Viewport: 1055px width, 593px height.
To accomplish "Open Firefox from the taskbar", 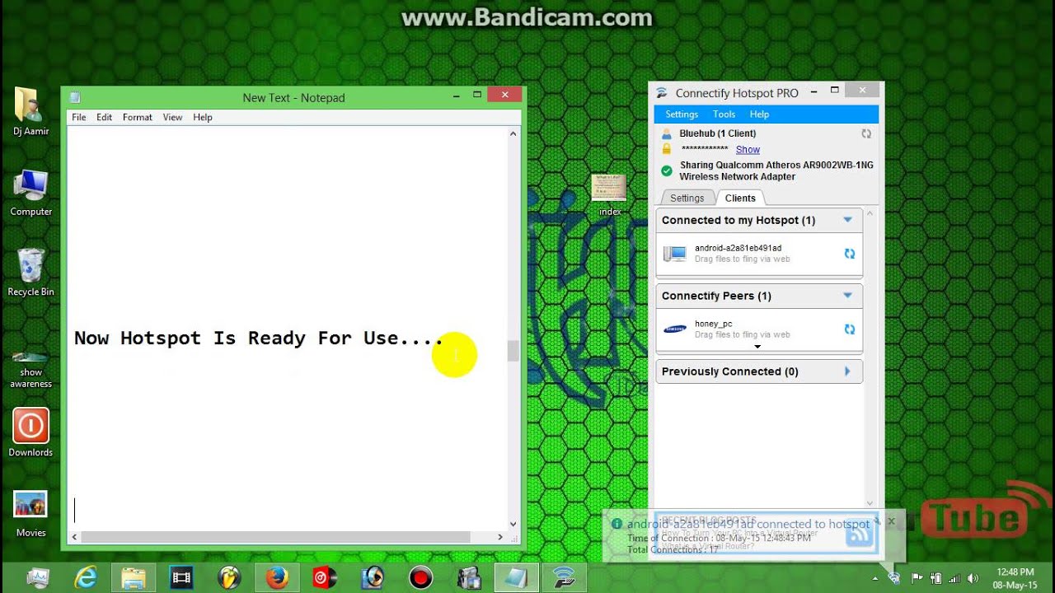I will coord(277,578).
